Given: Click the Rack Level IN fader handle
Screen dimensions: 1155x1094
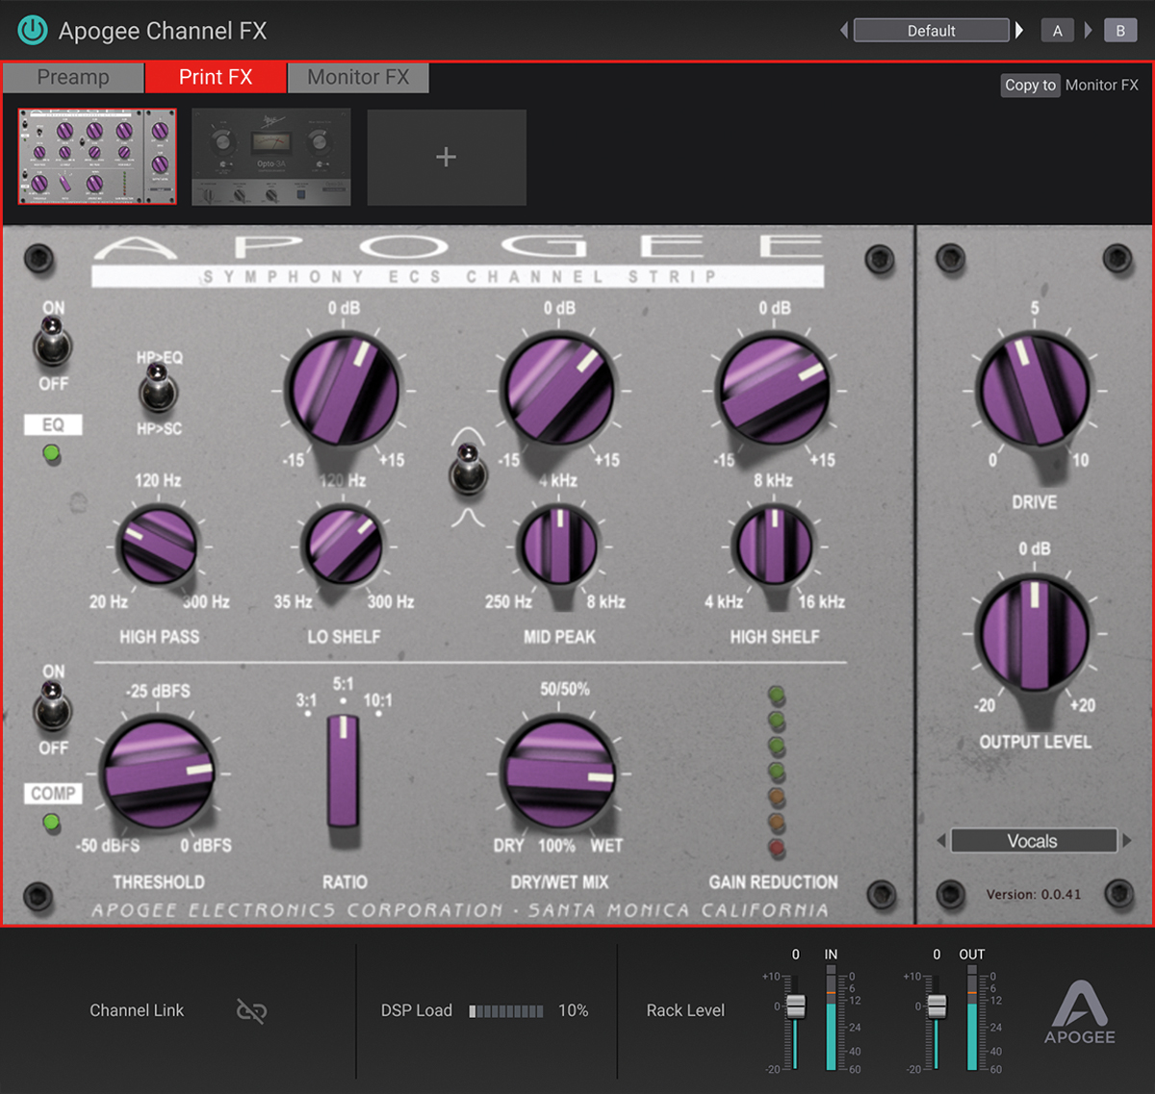Looking at the screenshot, I should 796,1006.
